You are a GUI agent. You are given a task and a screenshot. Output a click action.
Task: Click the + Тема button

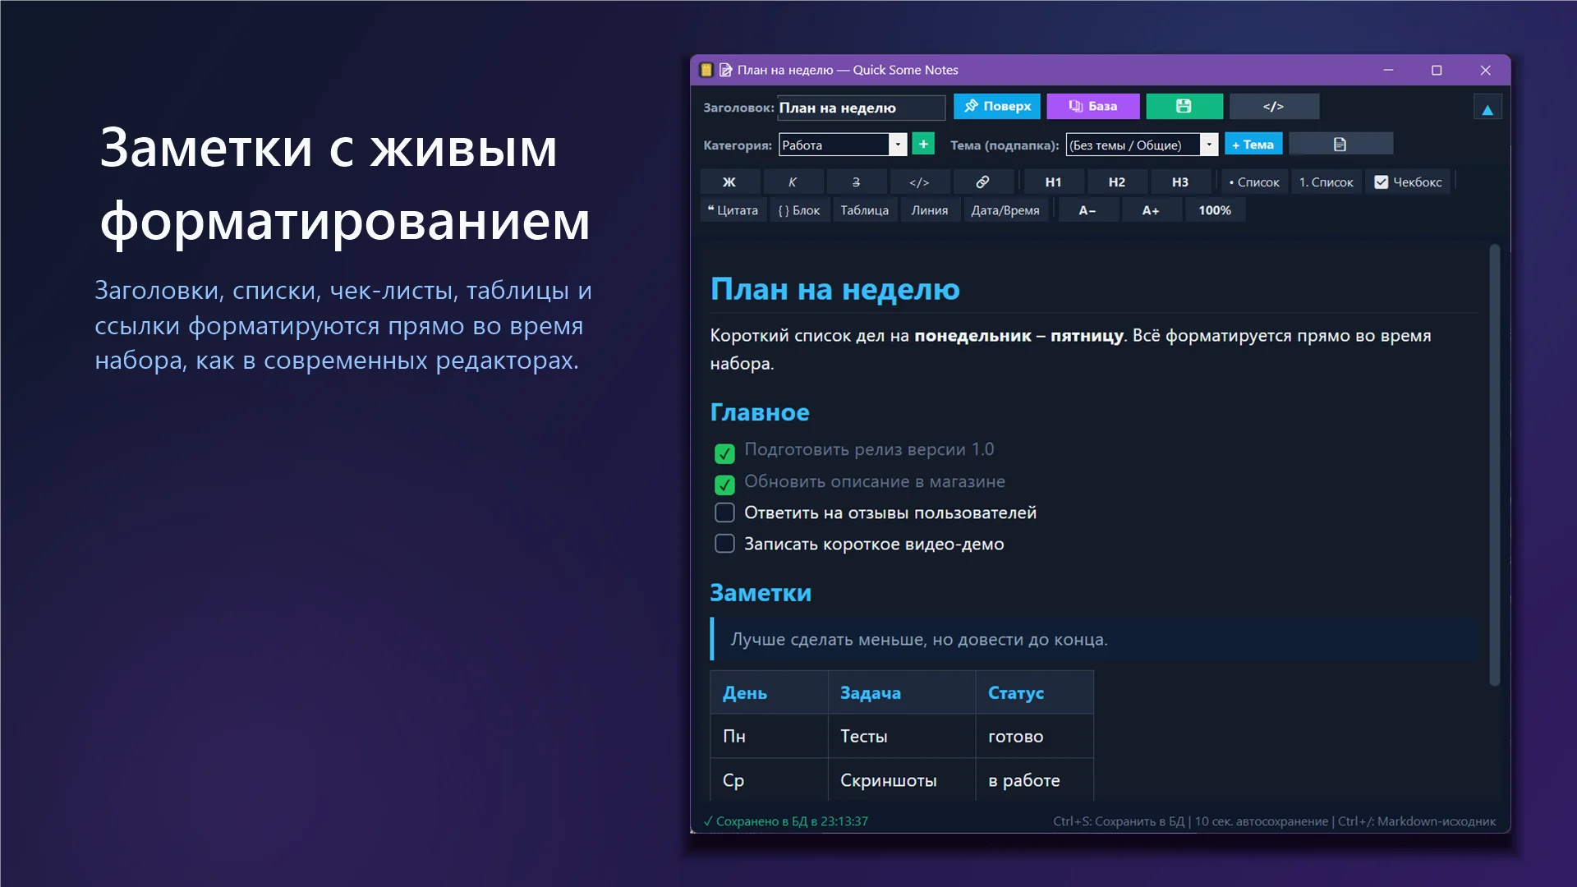1253,145
